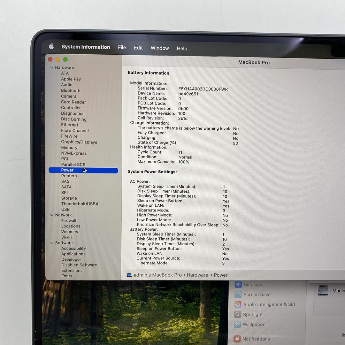
Task: Select ATA in the sidebar
Action: coord(65,73)
